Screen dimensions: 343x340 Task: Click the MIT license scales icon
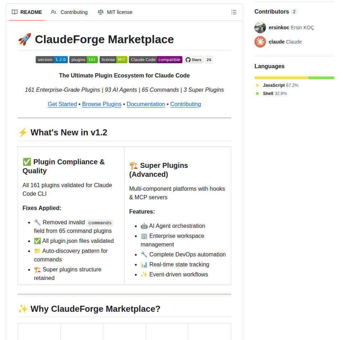click(101, 12)
